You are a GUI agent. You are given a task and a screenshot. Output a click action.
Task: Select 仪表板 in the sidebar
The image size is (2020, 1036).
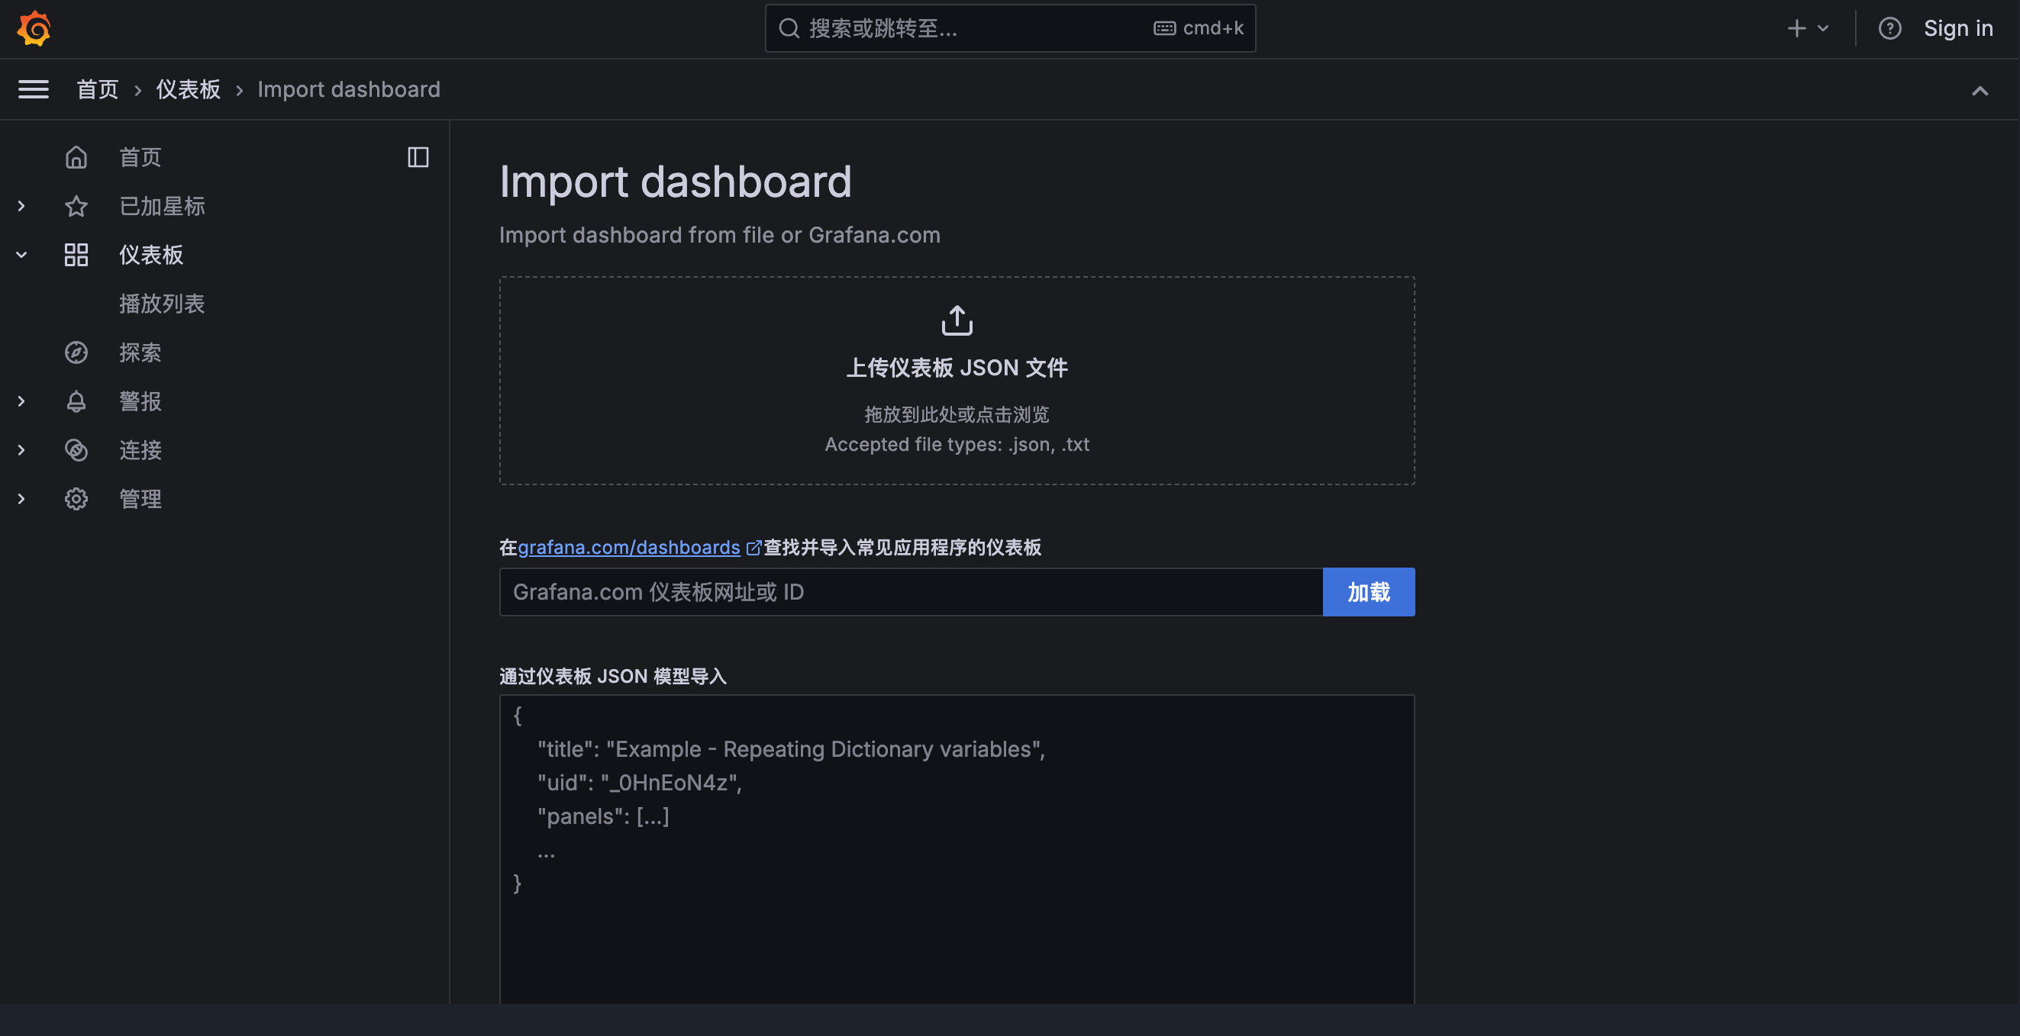coord(151,255)
